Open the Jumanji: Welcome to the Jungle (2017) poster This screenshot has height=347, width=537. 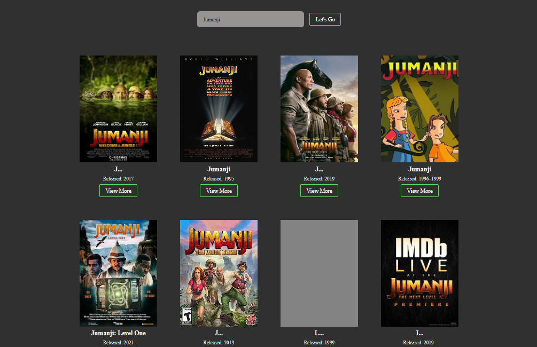click(118, 108)
